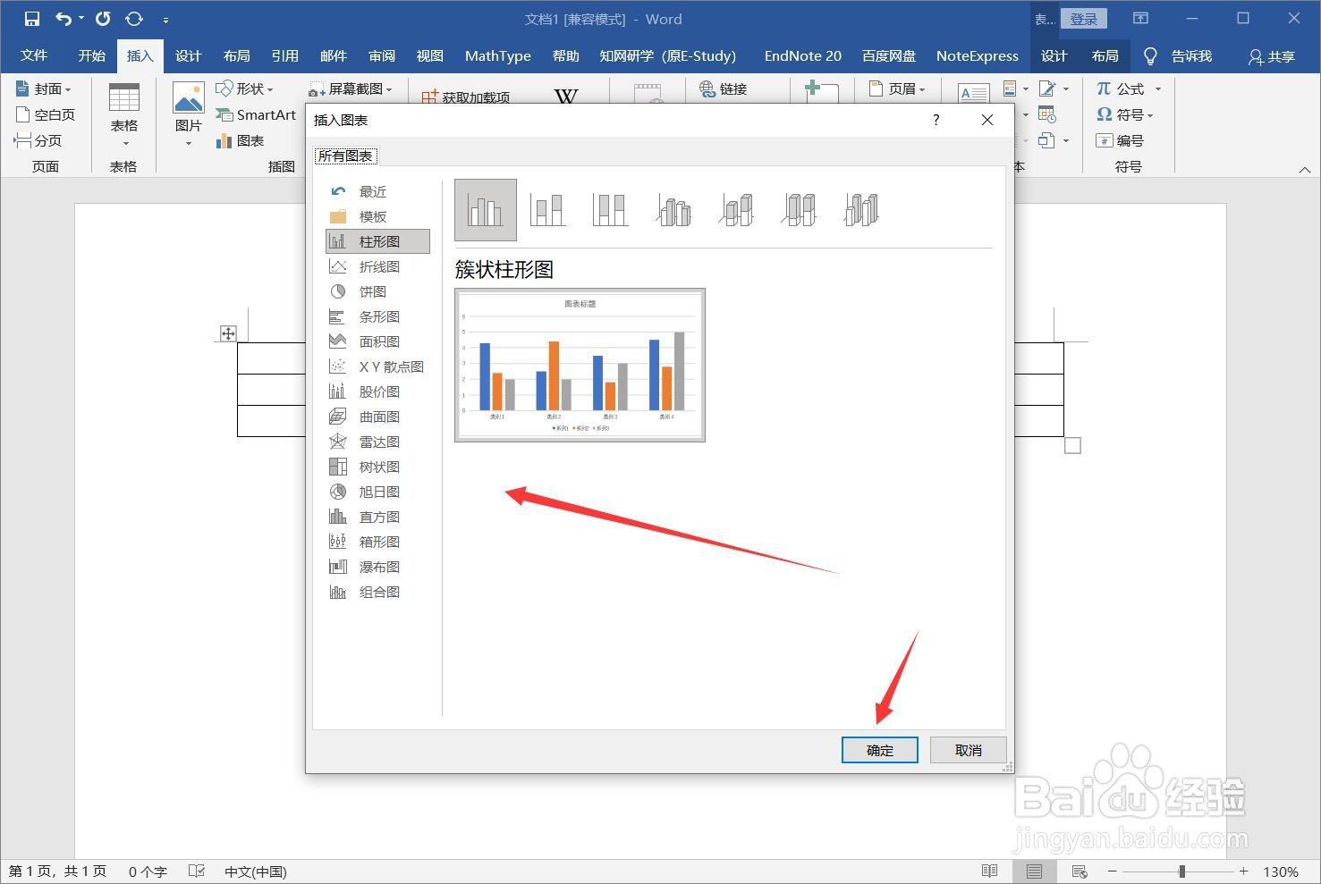Cancel the dialog with 取消
1321x884 pixels.
pos(969,750)
